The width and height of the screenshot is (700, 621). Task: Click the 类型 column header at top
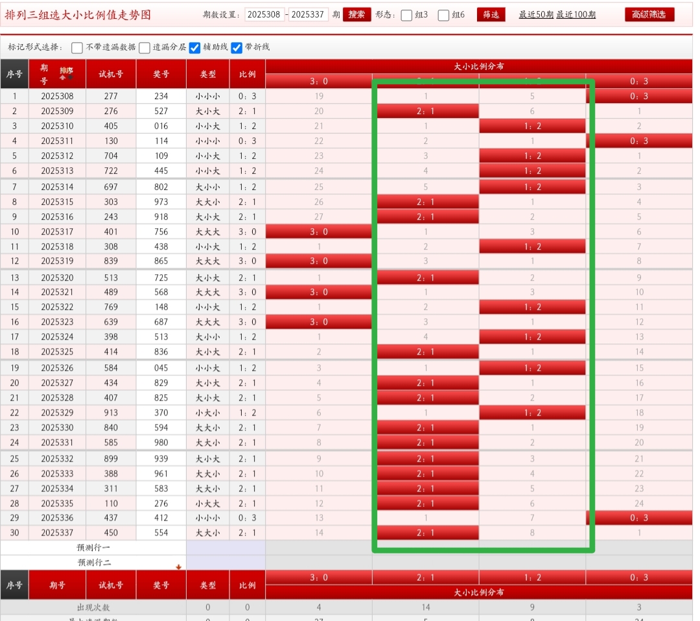coord(208,74)
